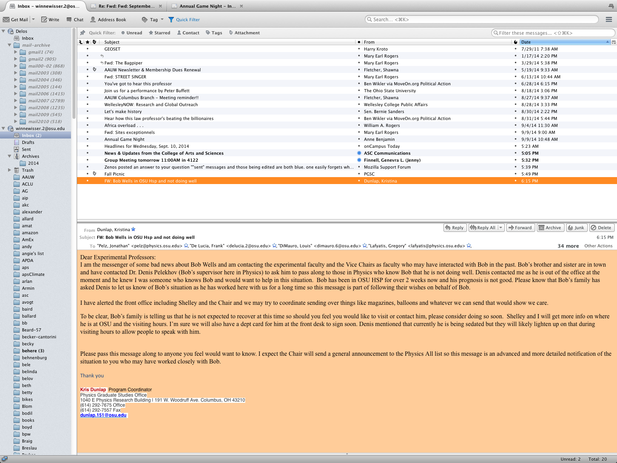Mark the message as Junk
This screenshot has width=617, height=463.
tap(577, 228)
